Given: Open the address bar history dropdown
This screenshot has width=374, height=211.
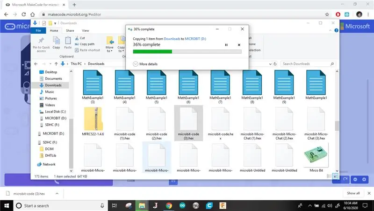Looking at the screenshot, I should [270, 64].
